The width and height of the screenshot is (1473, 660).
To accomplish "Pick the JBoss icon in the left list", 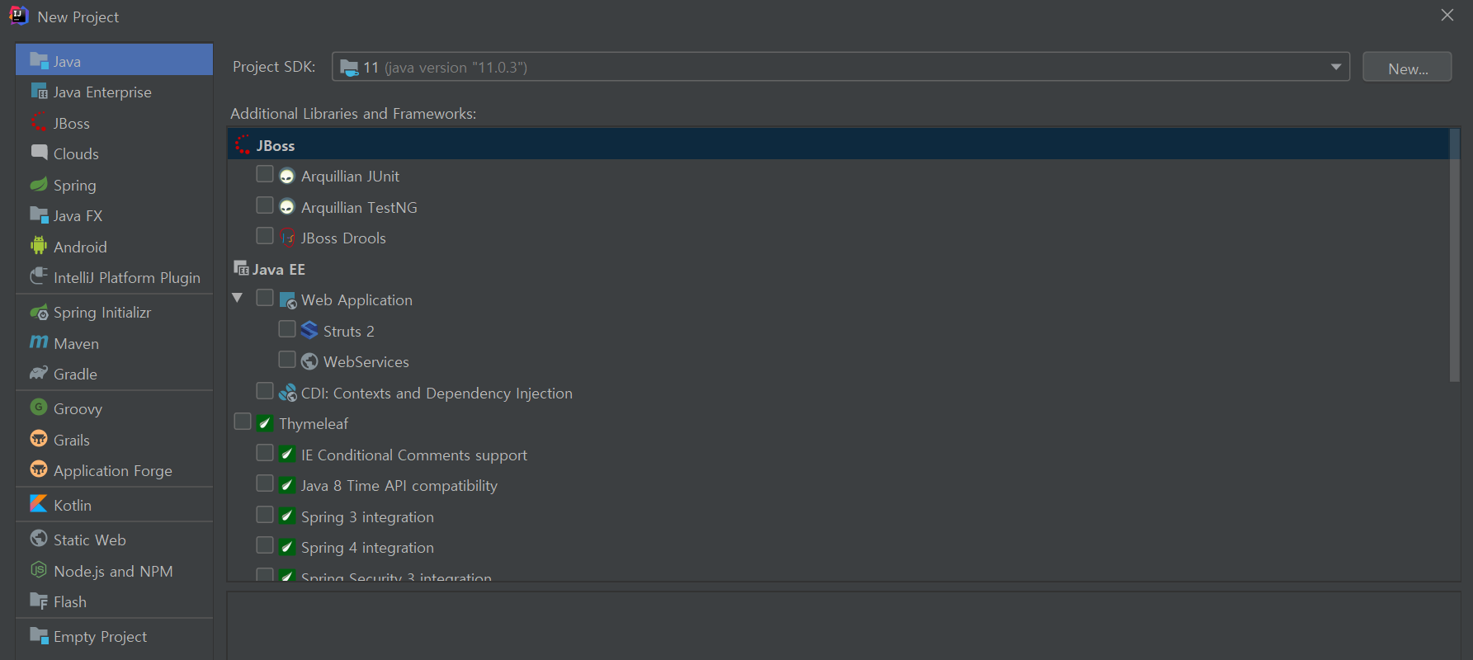I will 39,122.
